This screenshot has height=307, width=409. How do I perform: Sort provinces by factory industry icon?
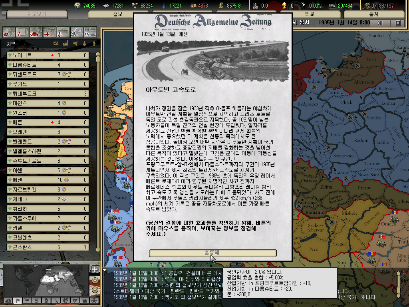point(65,43)
